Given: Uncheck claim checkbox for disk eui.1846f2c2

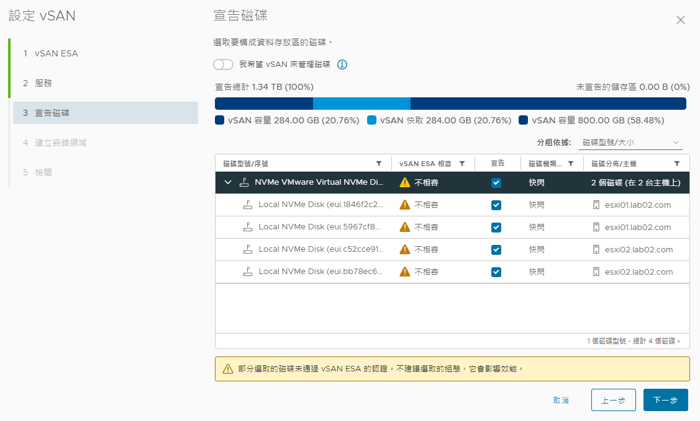Looking at the screenshot, I should click(x=496, y=205).
